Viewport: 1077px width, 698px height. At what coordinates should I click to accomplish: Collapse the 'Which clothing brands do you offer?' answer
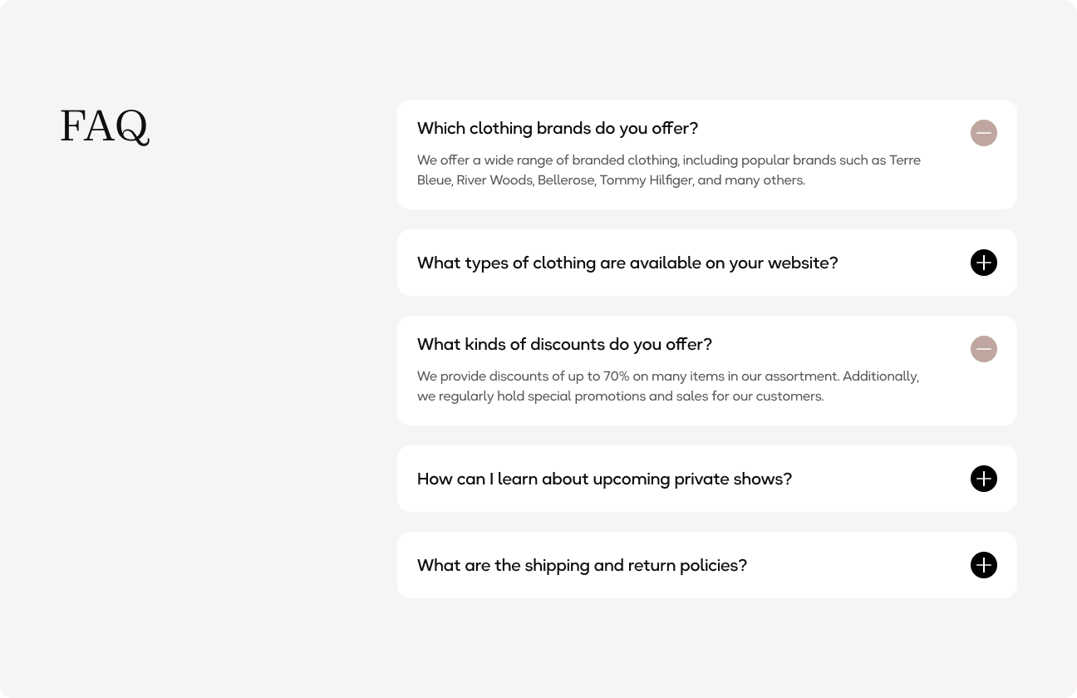tap(984, 133)
